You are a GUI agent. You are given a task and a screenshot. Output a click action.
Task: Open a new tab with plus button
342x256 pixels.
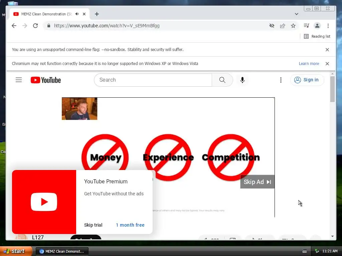coord(97,14)
